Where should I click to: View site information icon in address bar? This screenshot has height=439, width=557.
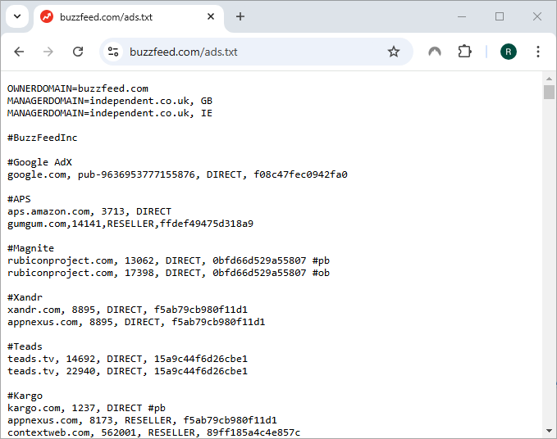point(113,52)
